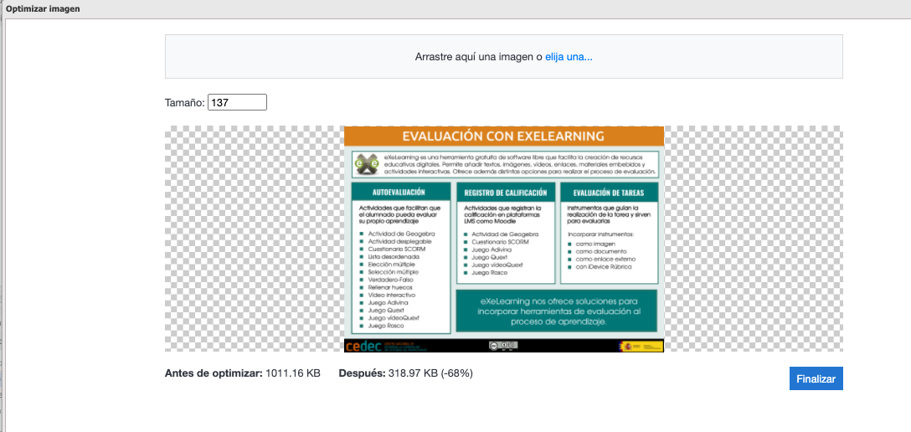Click the orange "Evaluación con eXeLearning" banner
The width and height of the screenshot is (911, 432).
coord(503,136)
